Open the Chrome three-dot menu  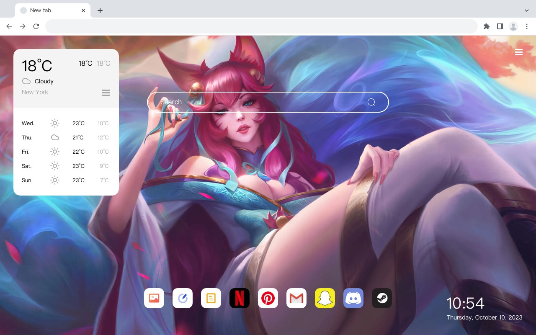(527, 26)
